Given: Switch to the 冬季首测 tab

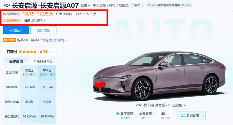Looking at the screenshot, I should 16,61.
